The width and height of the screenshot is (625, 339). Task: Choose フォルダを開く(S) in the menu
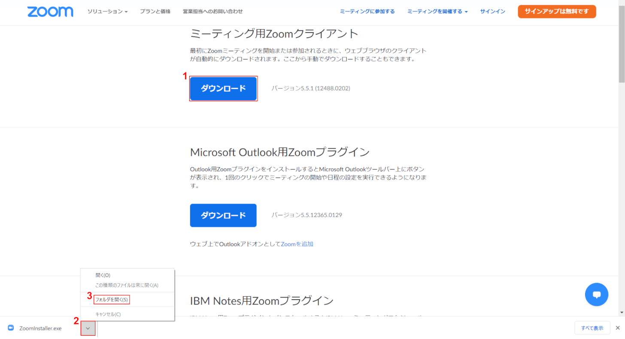[112, 299]
